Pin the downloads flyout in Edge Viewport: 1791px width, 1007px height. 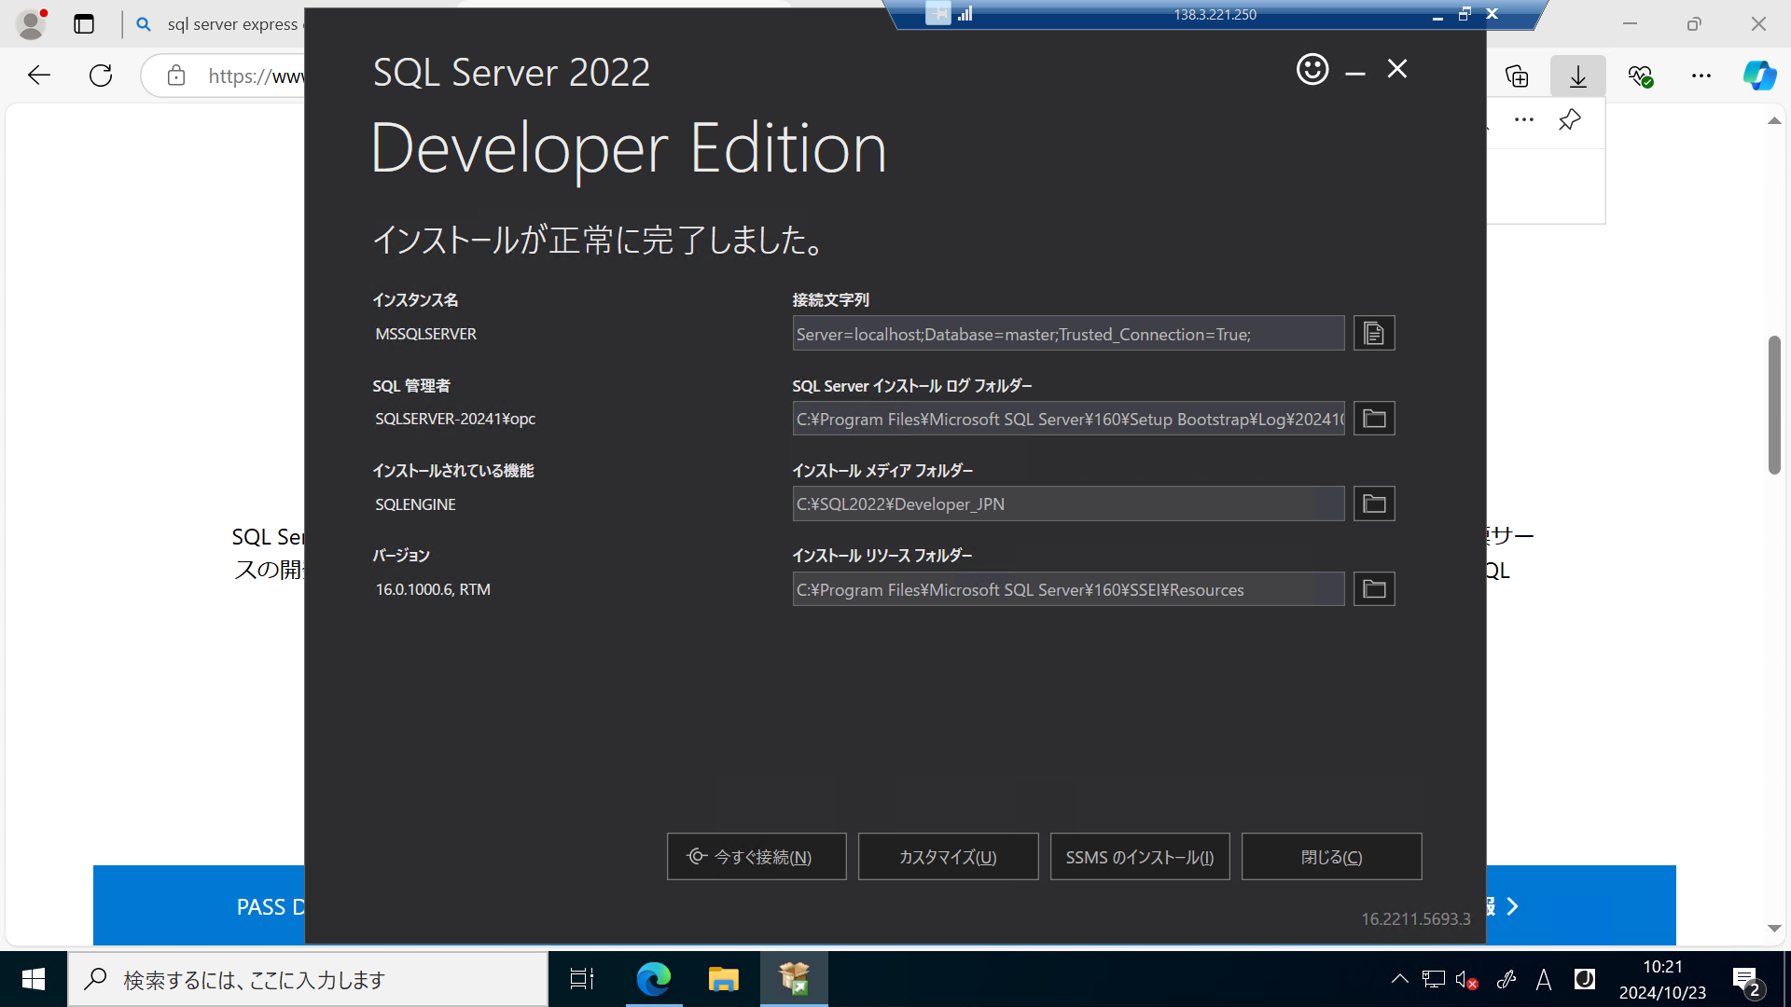[x=1569, y=120]
